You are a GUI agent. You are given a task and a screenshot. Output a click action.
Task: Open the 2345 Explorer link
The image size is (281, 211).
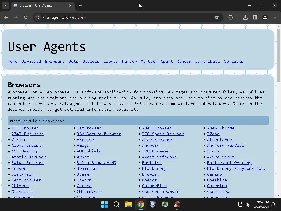(x=28, y=134)
